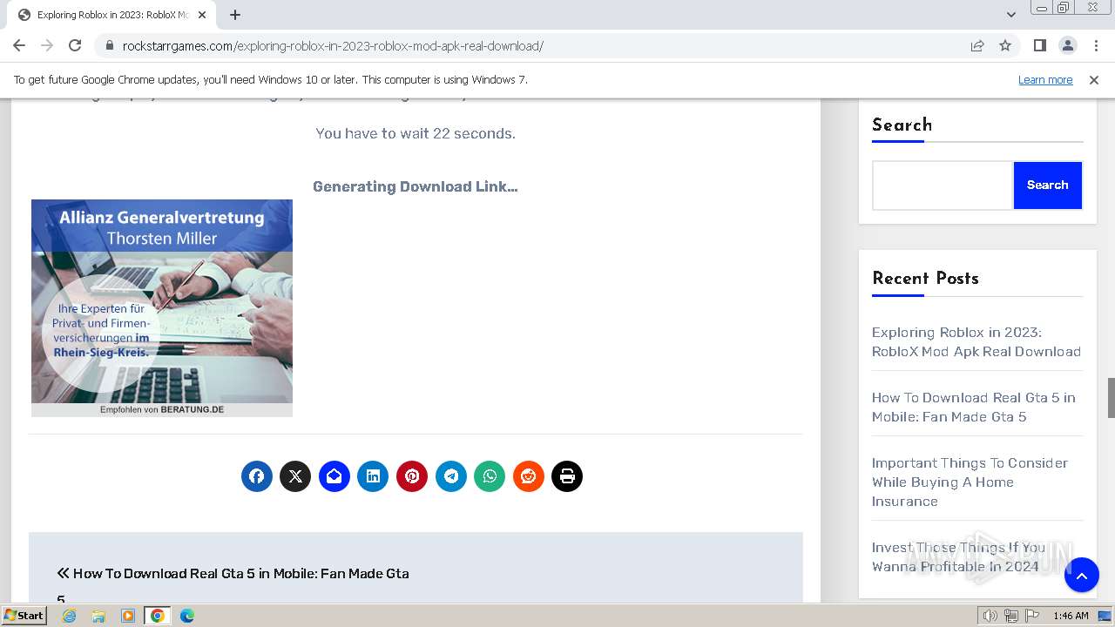Open the Chrome profile menu
This screenshot has width=1115, height=627.
tap(1067, 45)
